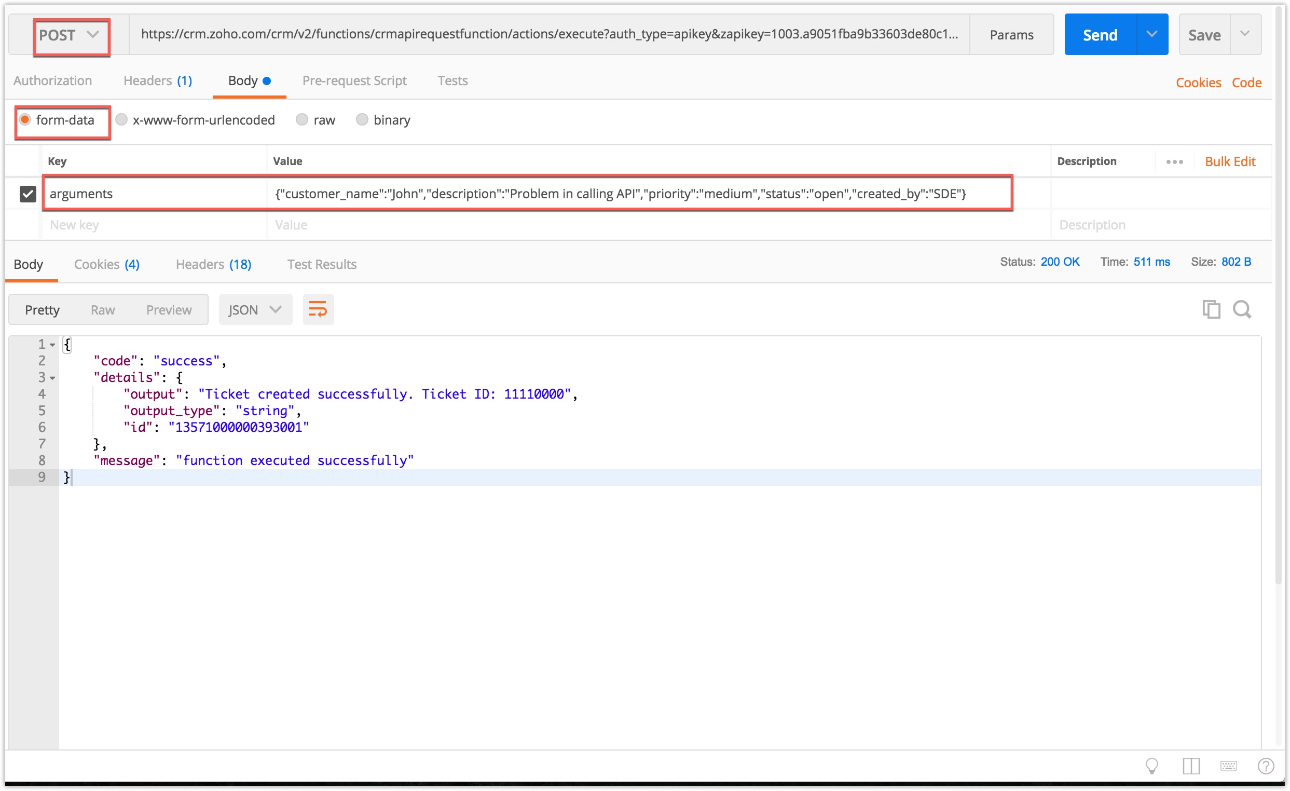Click the help question mark icon
The width and height of the screenshot is (1290, 791).
click(x=1266, y=767)
